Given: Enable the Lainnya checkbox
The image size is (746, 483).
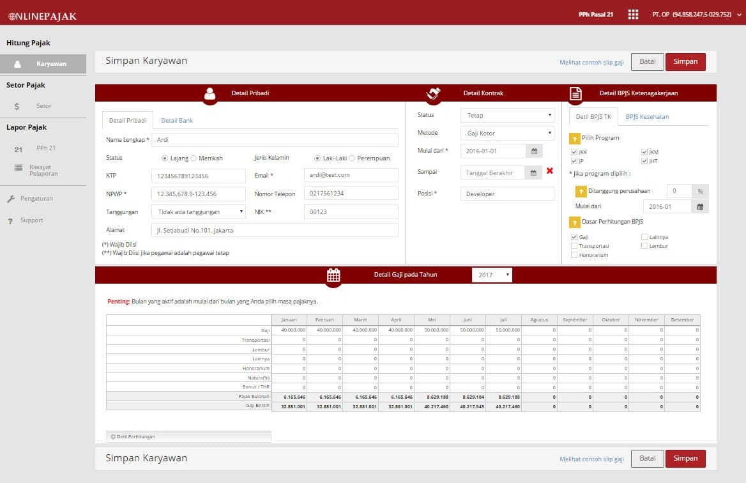Looking at the screenshot, I should tap(644, 237).
